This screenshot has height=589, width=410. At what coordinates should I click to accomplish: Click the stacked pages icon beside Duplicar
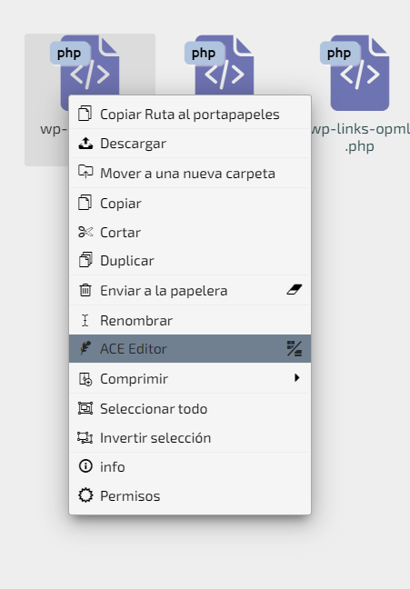tap(85, 260)
